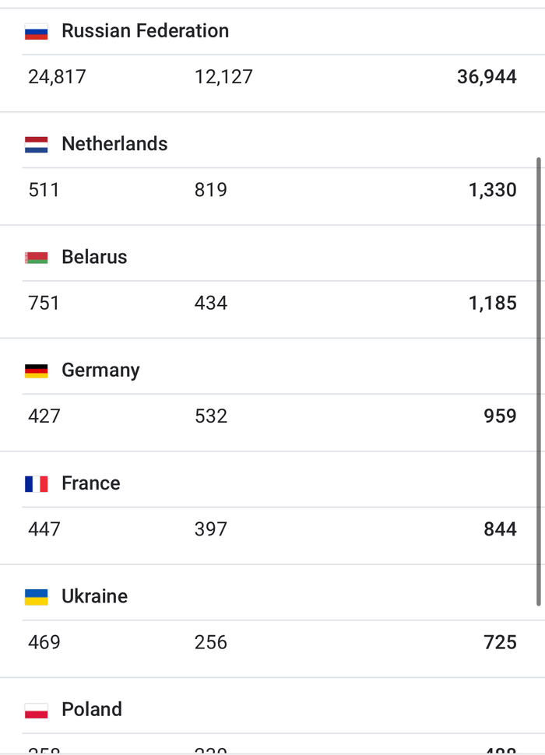The width and height of the screenshot is (545, 755).
Task: Tap the Belarus flag icon
Action: (x=36, y=258)
